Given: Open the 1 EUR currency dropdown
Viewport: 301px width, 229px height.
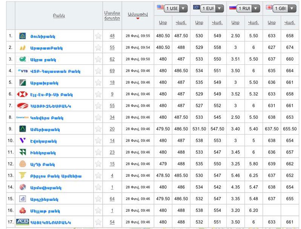Looking at the screenshot, I should (212, 8).
